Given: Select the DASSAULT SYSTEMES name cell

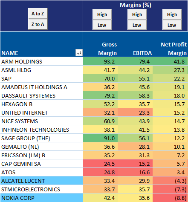Looking at the screenshot, I should click(x=42, y=95).
